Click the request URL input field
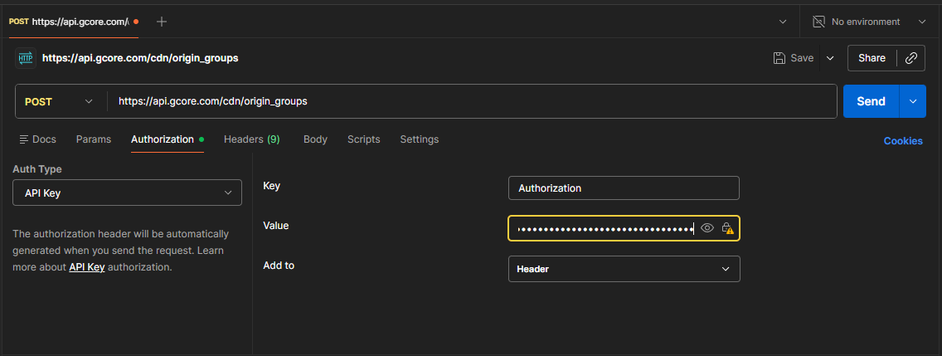942x356 pixels. click(x=472, y=101)
